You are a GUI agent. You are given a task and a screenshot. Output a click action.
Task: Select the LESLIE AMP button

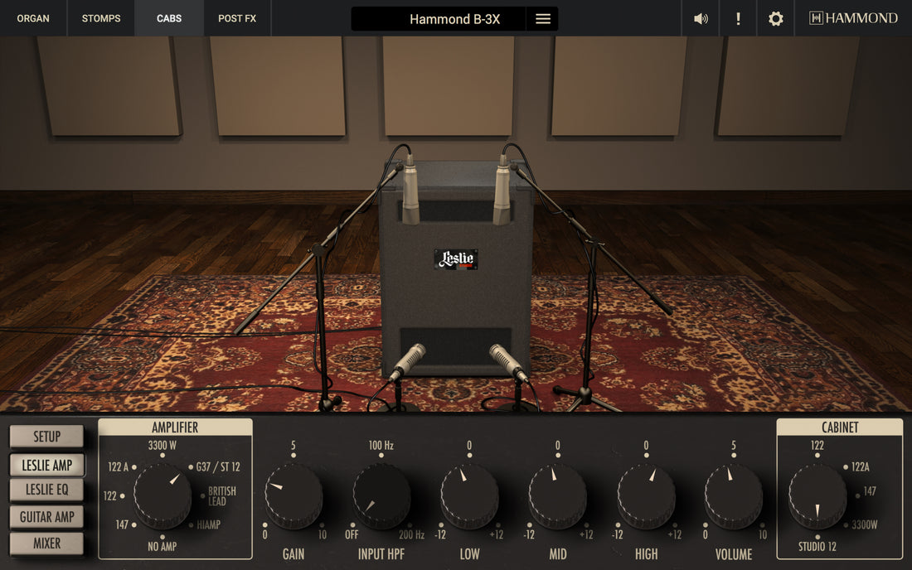coord(46,465)
